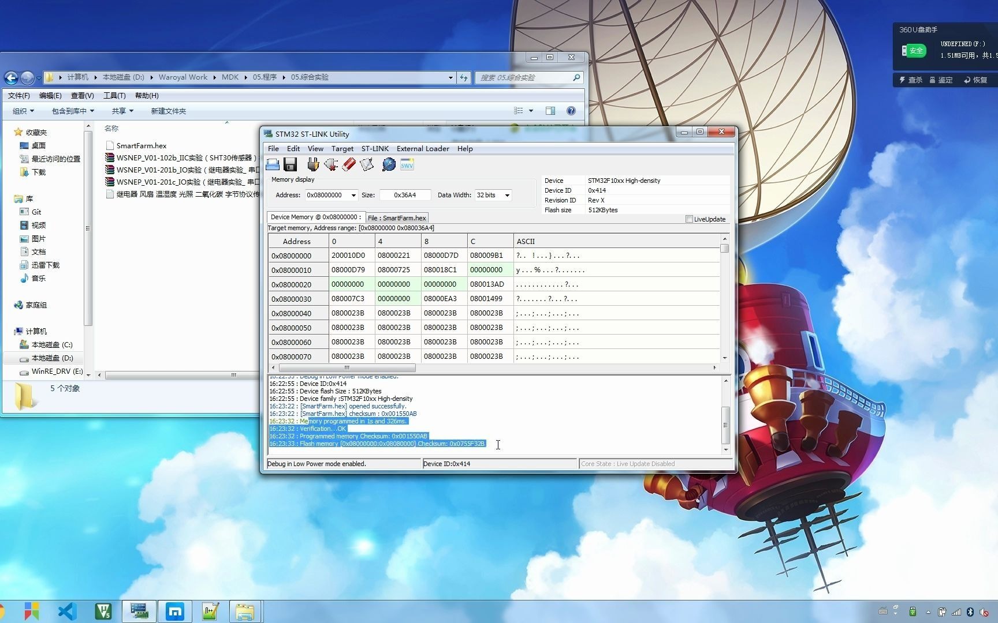Open Program verify toolbar icon
The height and width of the screenshot is (623, 998).
click(367, 165)
